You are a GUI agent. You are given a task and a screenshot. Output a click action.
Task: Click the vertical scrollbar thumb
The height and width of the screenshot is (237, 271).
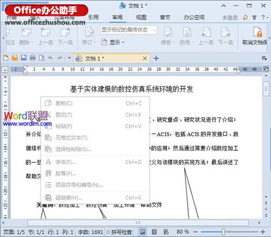266,89
